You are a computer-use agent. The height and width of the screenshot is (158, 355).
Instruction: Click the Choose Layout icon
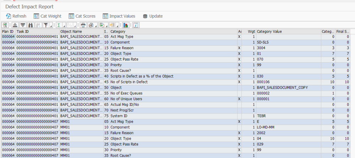(112, 25)
